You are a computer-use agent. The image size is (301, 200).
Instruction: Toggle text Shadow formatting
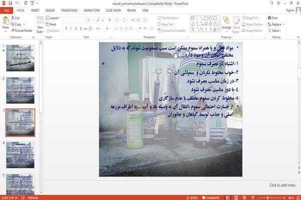pos(81,29)
